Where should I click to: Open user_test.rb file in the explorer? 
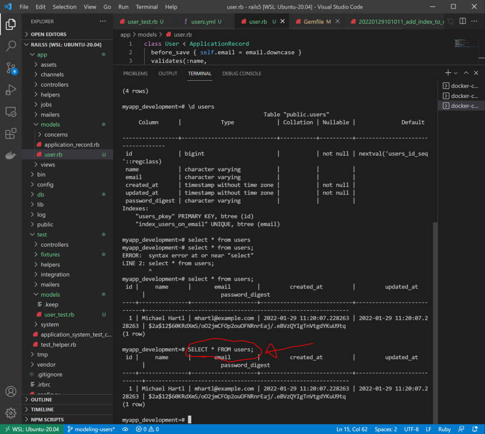[x=59, y=314]
